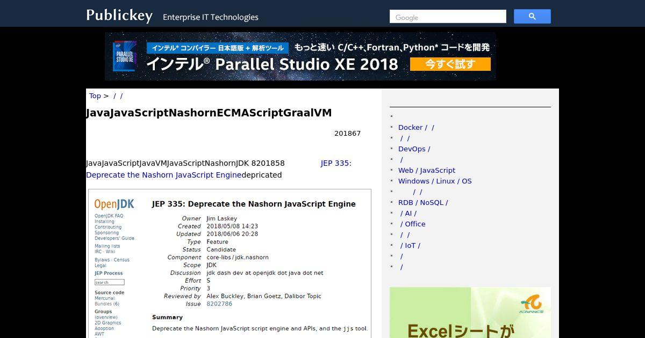Viewport: 645px width, 338px height.
Task: Click the blue search magnifier button
Action: (532, 17)
